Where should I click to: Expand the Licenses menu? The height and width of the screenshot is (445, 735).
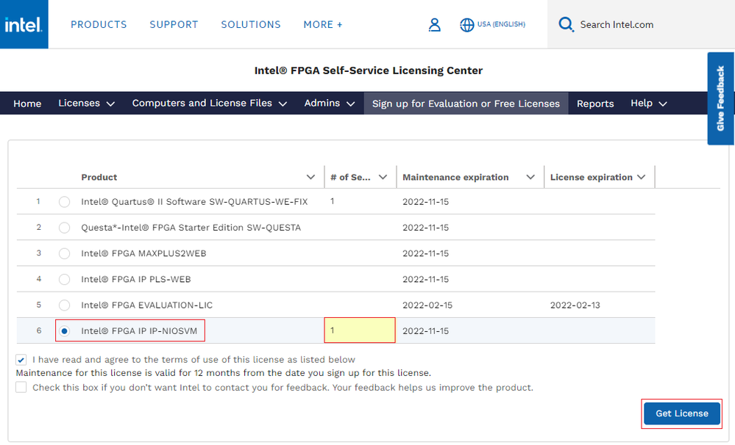click(86, 104)
